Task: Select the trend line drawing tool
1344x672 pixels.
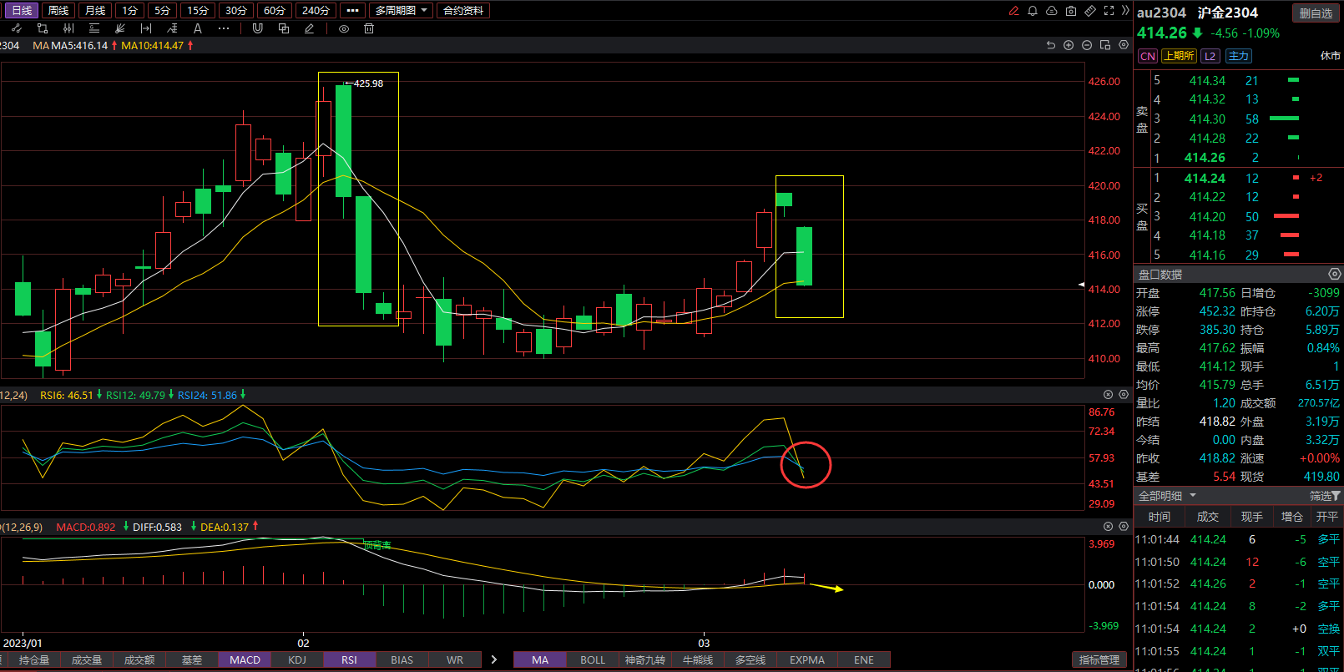Action: click(17, 28)
